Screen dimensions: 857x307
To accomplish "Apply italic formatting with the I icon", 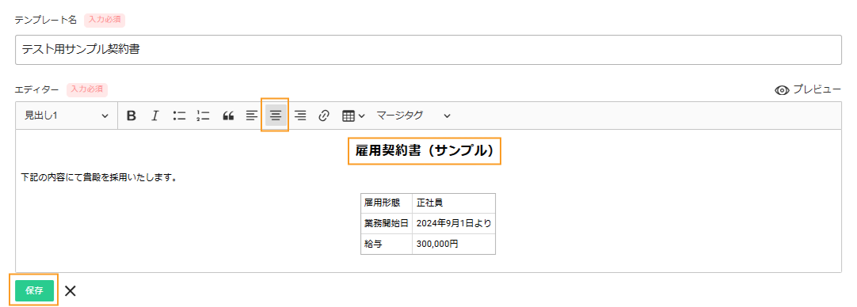I will [154, 116].
